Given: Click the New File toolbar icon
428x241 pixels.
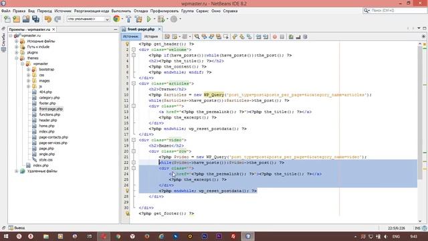Looking at the screenshot, I should tap(7, 19).
